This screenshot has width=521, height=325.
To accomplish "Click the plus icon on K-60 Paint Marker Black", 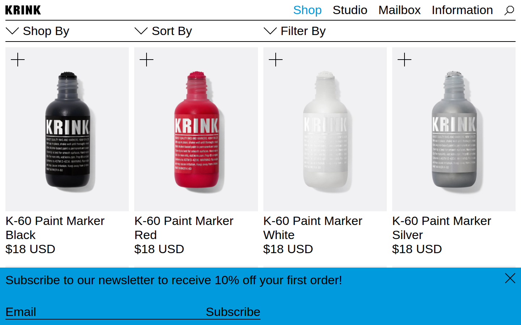I will point(17,59).
